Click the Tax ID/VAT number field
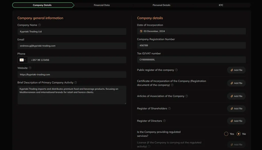 (x=191, y=60)
